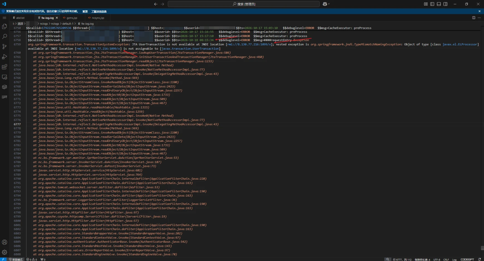Viewport: 484px width, 261px height.
Task: Toggle primary side bar visibility
Action: [432, 4]
